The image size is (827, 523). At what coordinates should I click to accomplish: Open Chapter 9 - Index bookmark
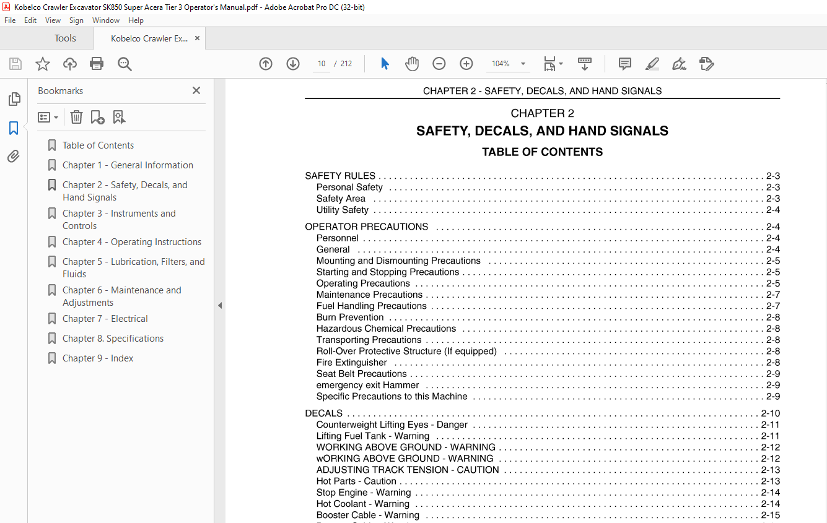(98, 358)
